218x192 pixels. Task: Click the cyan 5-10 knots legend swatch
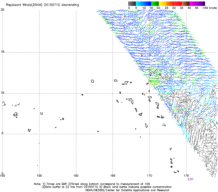point(140,4)
